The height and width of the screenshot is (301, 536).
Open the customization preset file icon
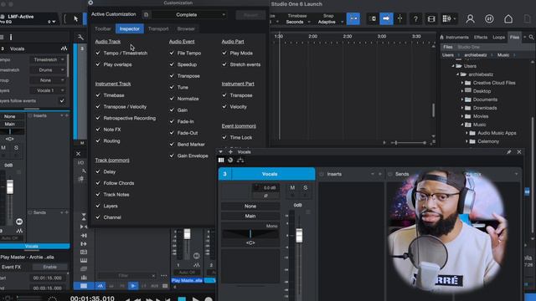146,15
